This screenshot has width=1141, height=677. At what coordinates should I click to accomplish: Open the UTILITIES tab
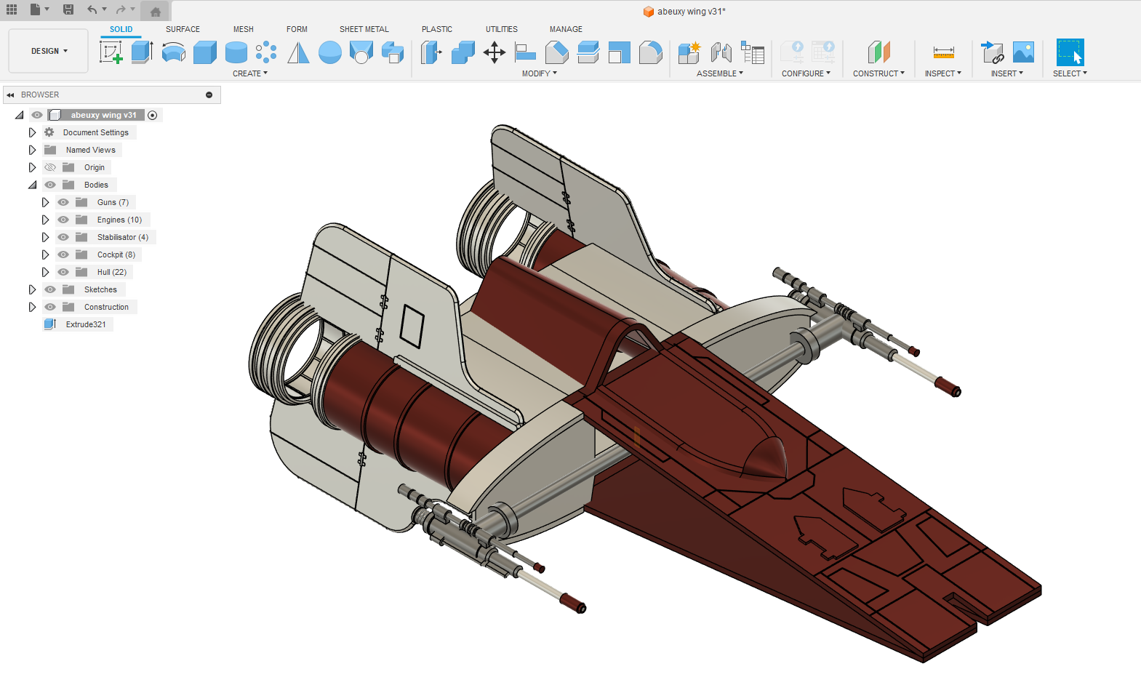(502, 29)
